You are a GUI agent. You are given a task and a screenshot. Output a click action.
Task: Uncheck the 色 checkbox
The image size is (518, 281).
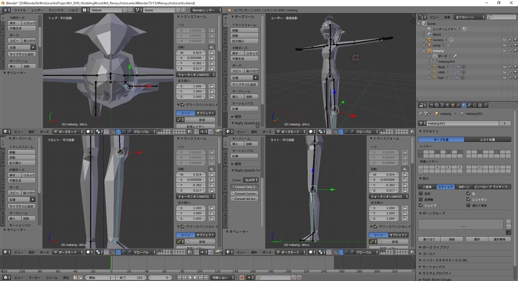[468, 193]
